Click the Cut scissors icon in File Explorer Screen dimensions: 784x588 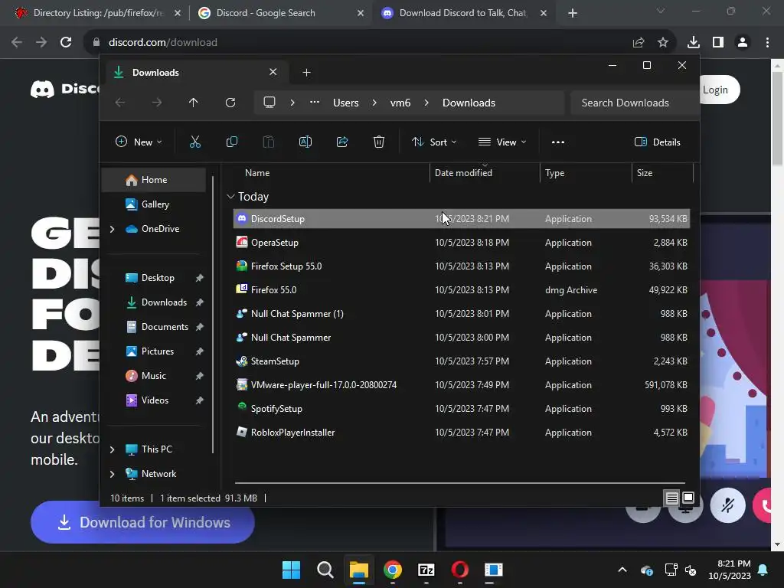tap(195, 142)
